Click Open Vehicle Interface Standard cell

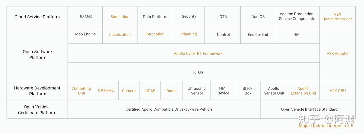pyautogui.click(x=309, y=109)
